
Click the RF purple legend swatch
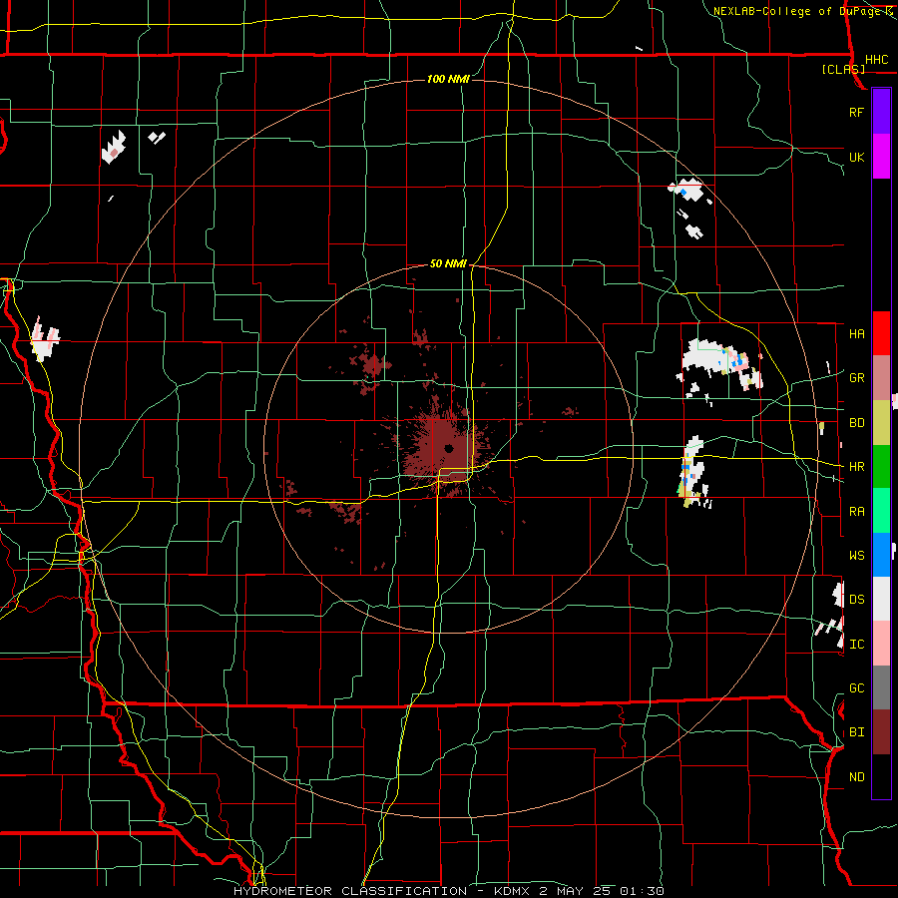(881, 112)
